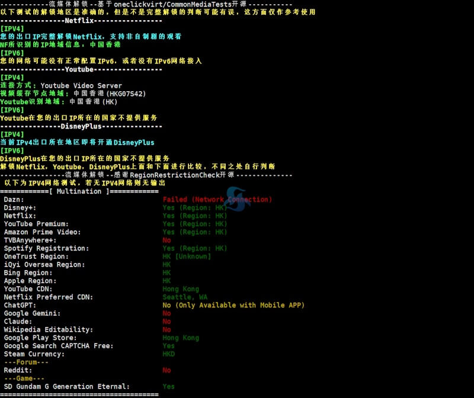This screenshot has height=398, width=474.
Task: Click the "Google Play Store:" label
Action: pos(40,338)
